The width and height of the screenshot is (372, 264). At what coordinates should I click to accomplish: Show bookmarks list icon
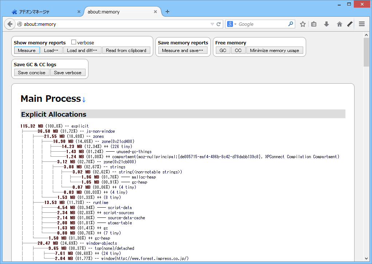tap(314, 24)
